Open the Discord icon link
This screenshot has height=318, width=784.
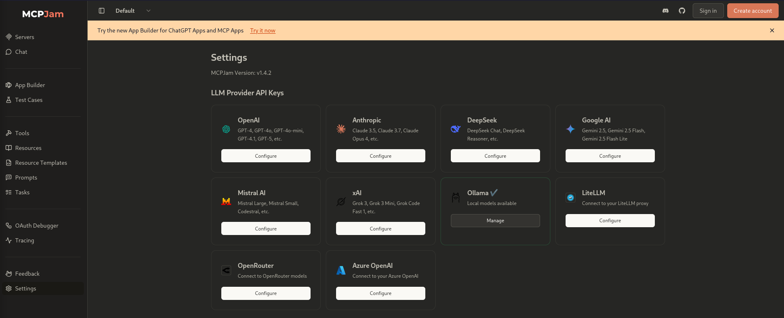tap(666, 11)
